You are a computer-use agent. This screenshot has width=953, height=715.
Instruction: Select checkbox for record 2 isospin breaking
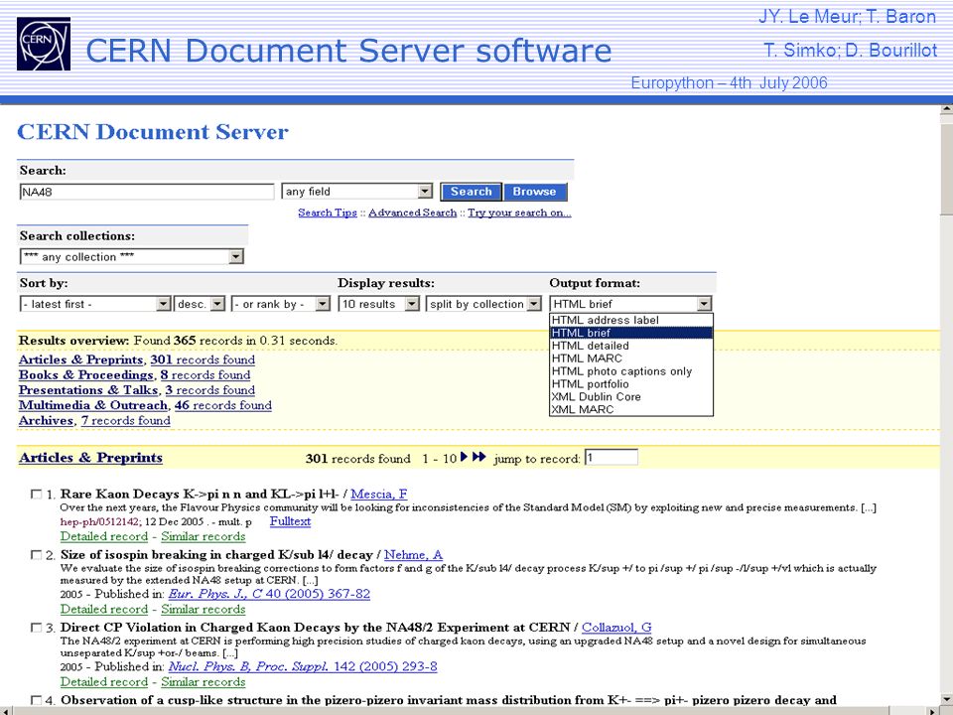point(37,555)
